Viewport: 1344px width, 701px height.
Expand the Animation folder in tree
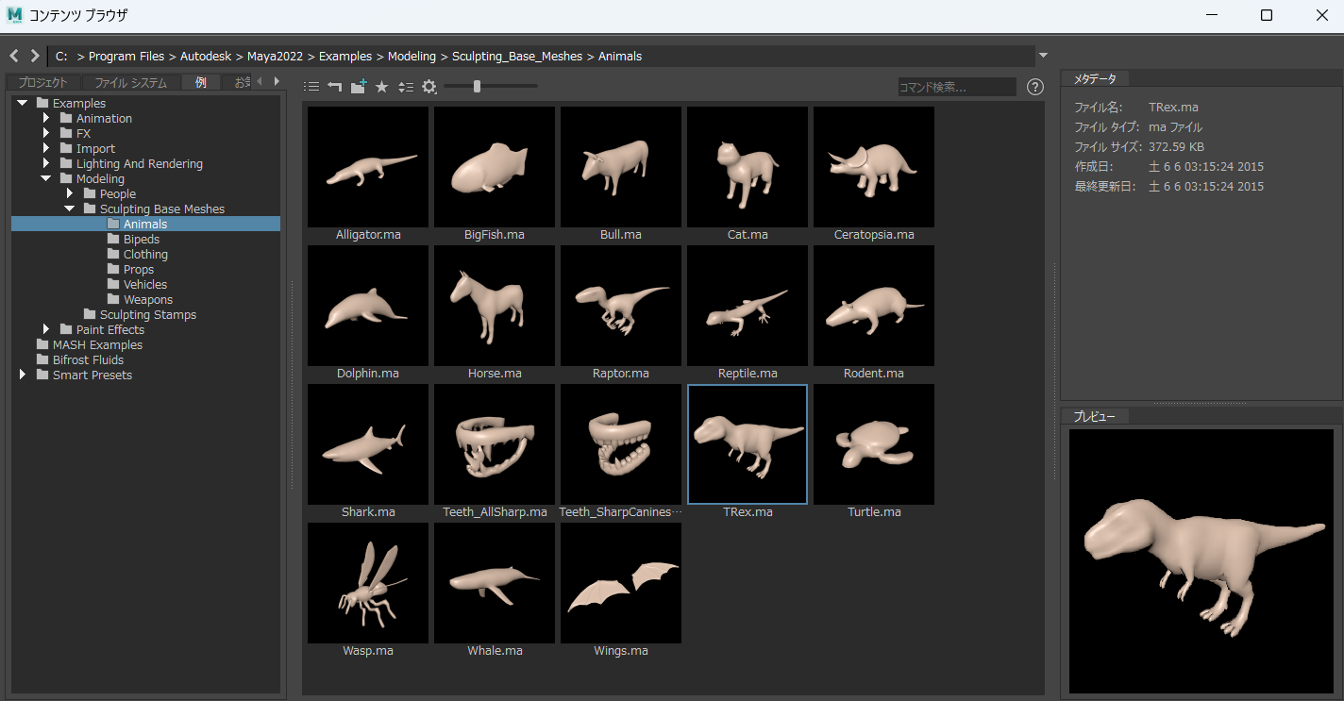(x=45, y=118)
